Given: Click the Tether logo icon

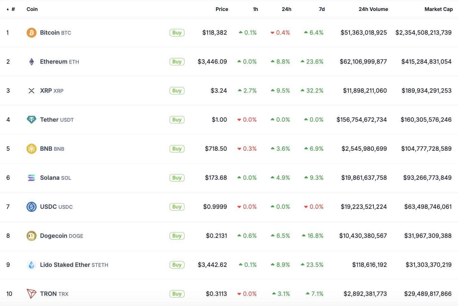Looking at the screenshot, I should tap(32, 120).
